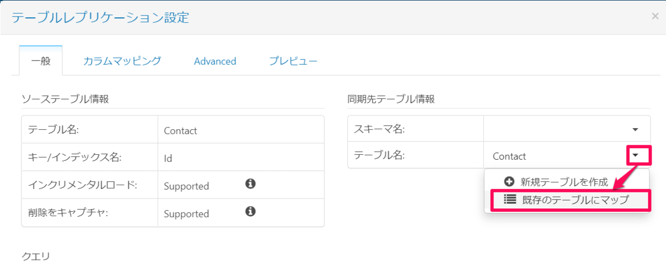Show the プレビュー tab
666x265 pixels.
pos(293,61)
